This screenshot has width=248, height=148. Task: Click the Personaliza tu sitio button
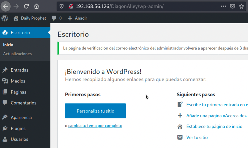click(95, 111)
